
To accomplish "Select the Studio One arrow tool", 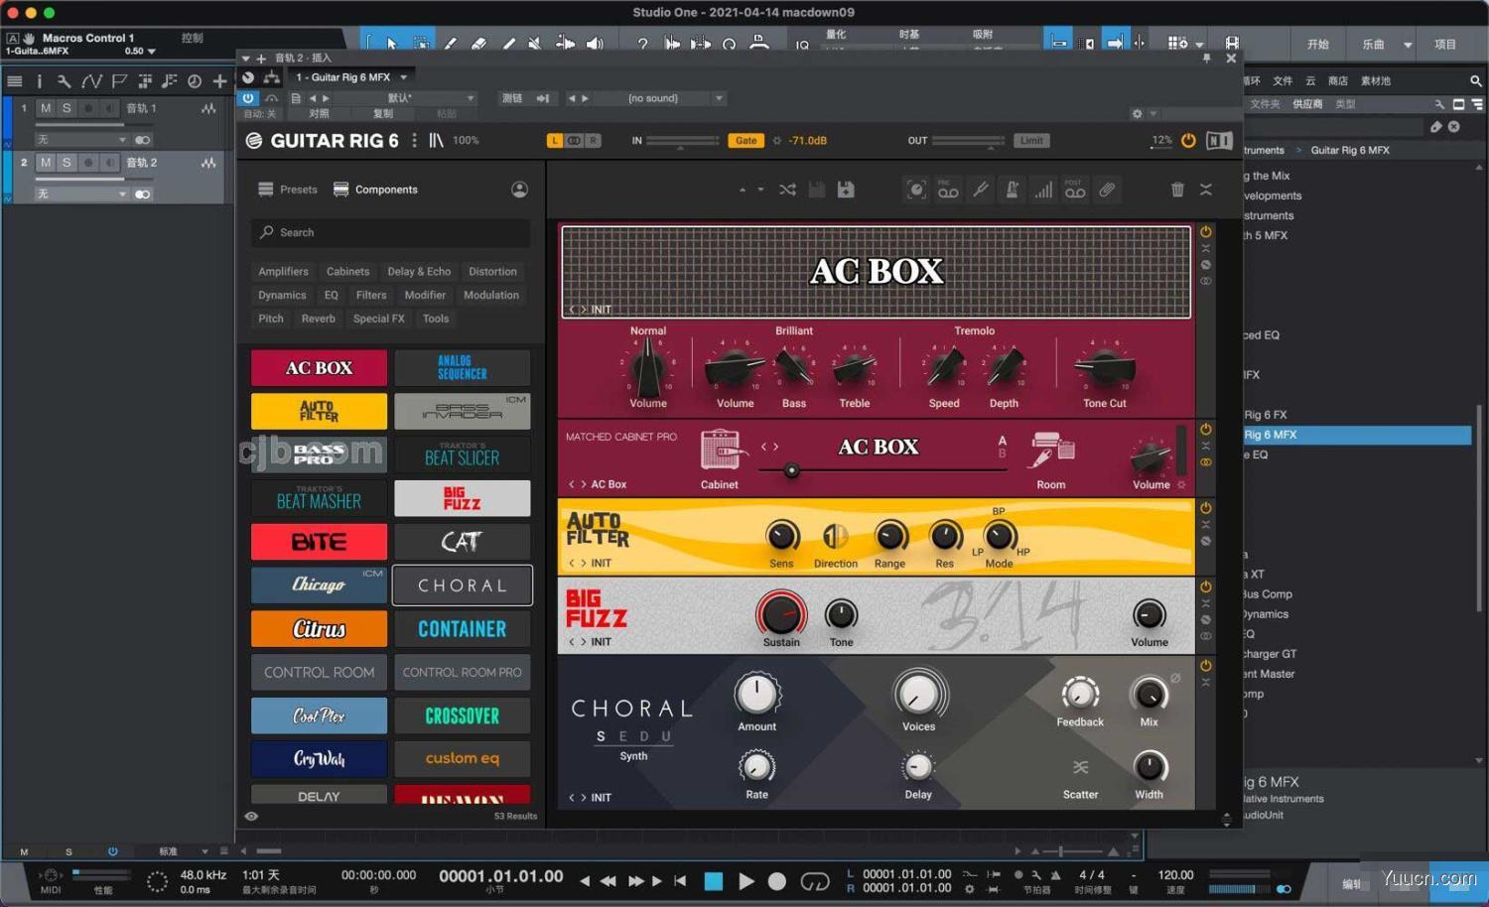I will (x=392, y=44).
